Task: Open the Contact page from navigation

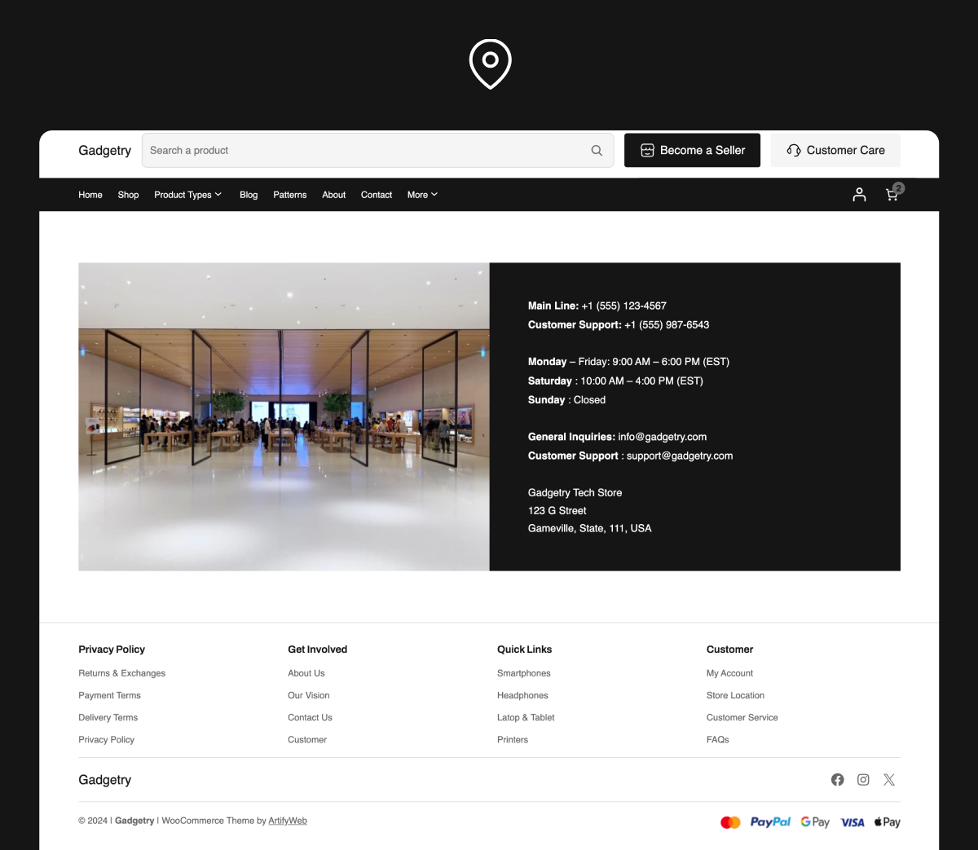Action: tap(376, 195)
